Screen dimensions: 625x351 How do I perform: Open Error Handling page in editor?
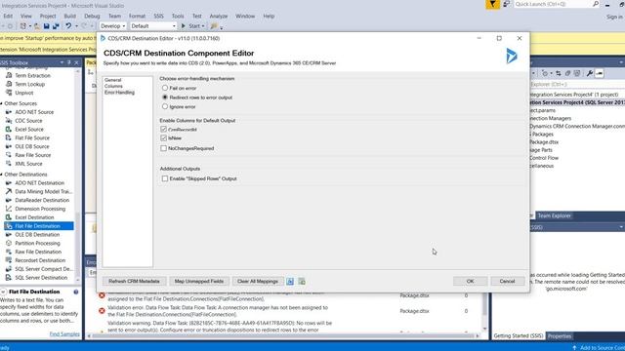119,93
